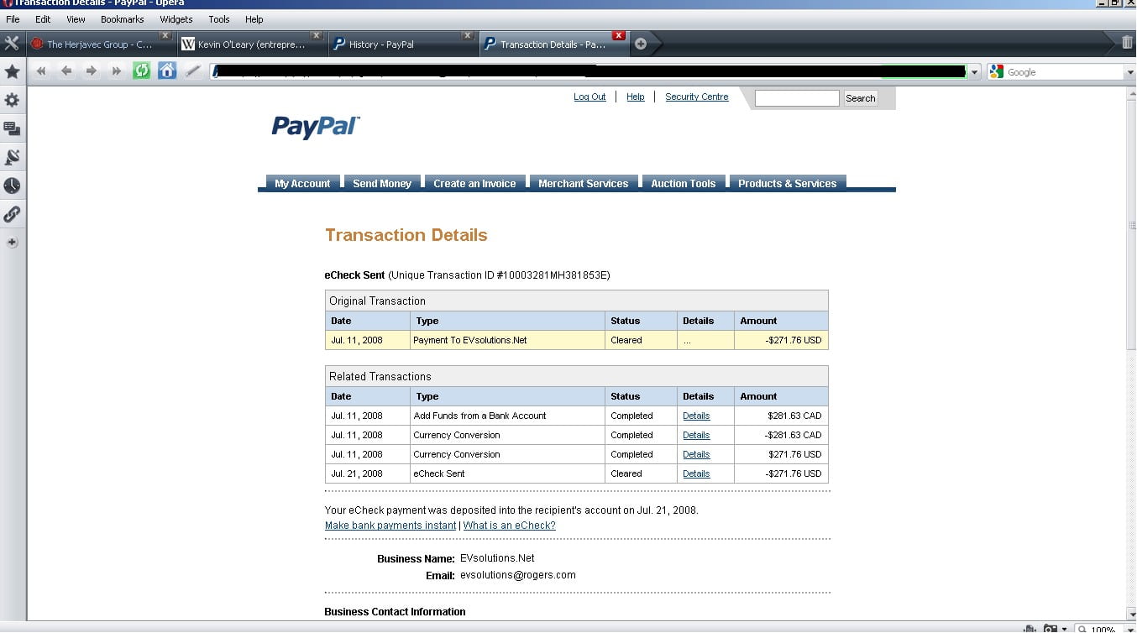This screenshot has width=1137, height=633.
Task: Open the camera options dropdown arrow
Action: click(1064, 629)
